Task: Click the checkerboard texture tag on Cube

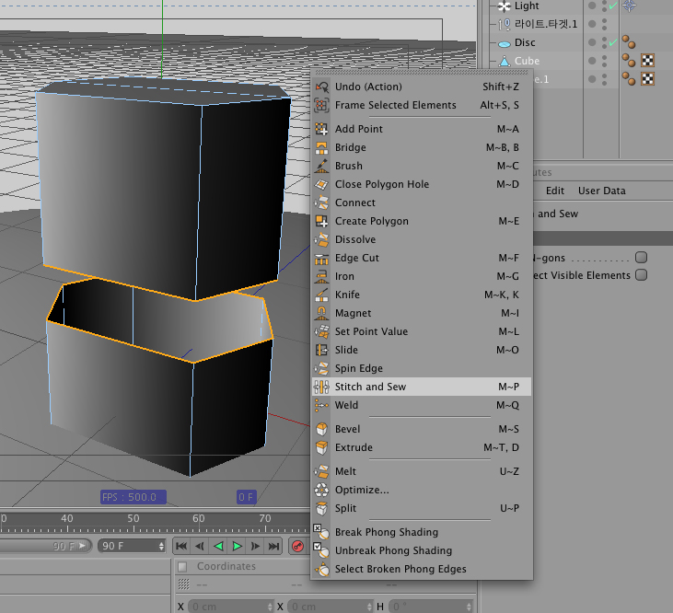Action: (647, 61)
